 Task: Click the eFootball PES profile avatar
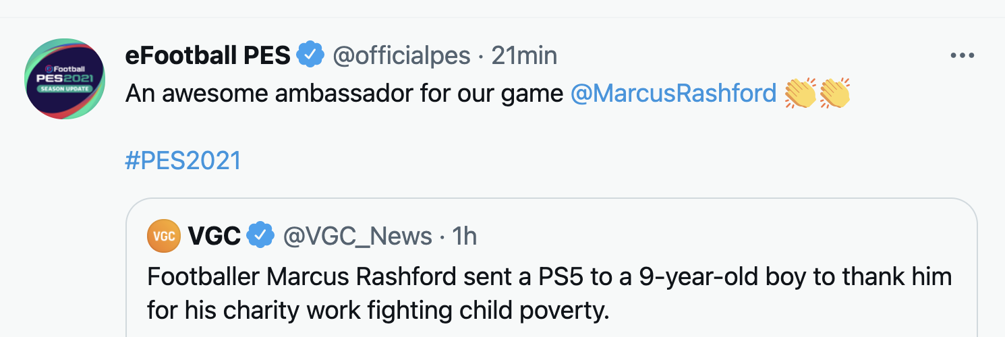tap(65, 79)
